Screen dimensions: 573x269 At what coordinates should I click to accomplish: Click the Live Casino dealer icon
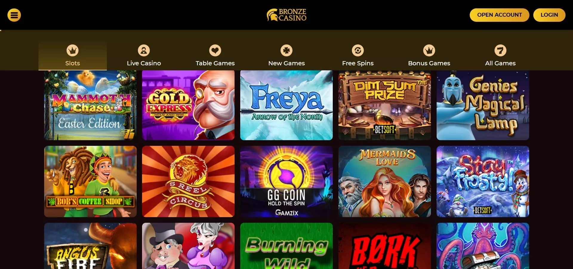[144, 50]
